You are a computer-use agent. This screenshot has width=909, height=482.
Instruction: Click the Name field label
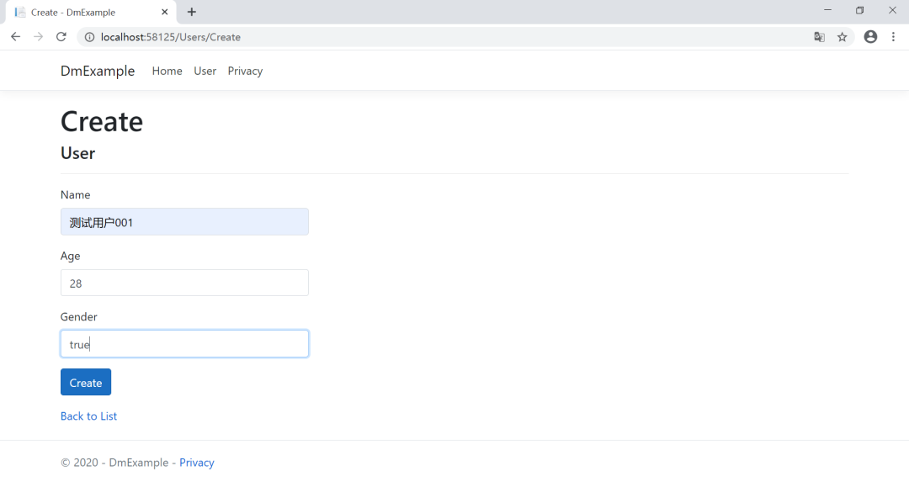(x=76, y=194)
